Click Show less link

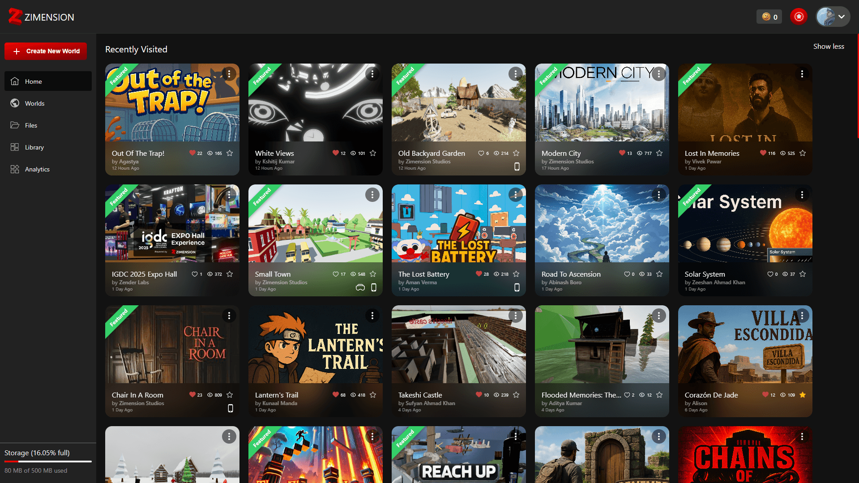[829, 46]
